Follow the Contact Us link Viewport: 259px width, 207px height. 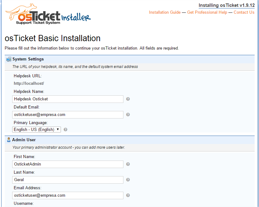244,12
